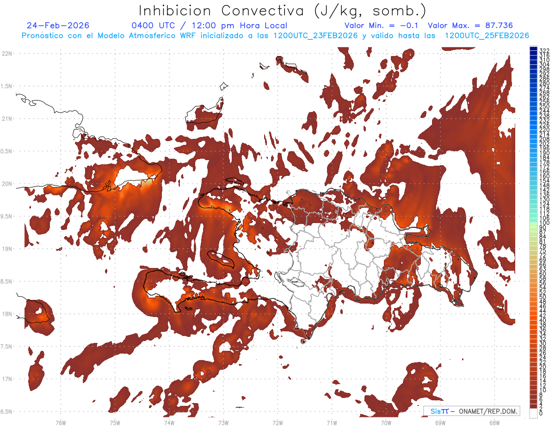Click the '69W' longitude label
The height and width of the screenshot is (429, 555).
[440, 423]
